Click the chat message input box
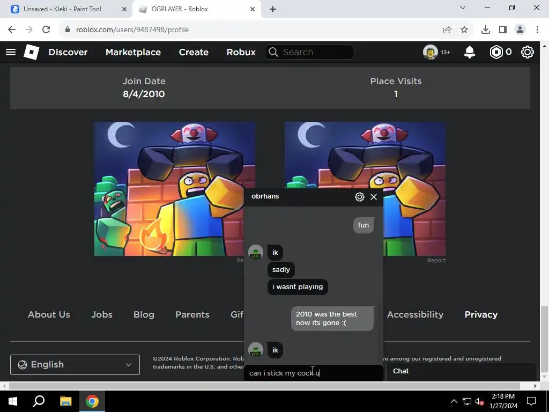This screenshot has width=549, height=412. tap(313, 373)
